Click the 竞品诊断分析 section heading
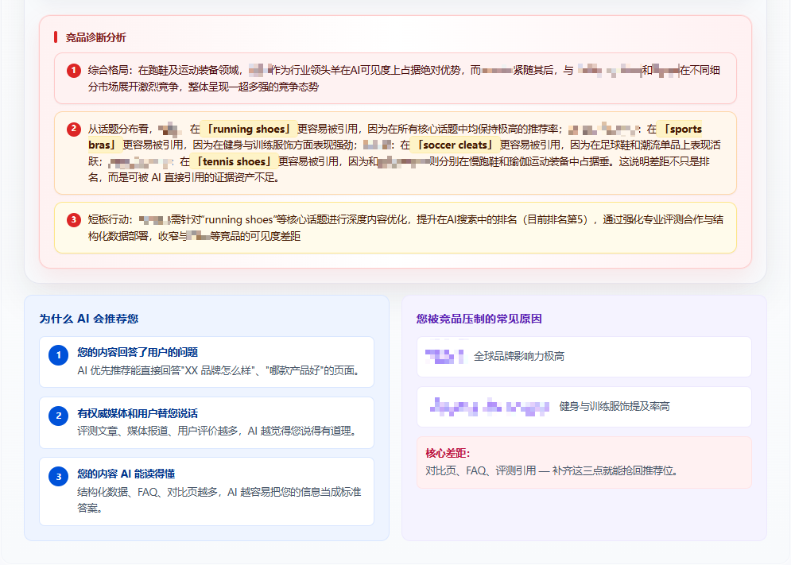This screenshot has height=565, width=791. [96, 37]
